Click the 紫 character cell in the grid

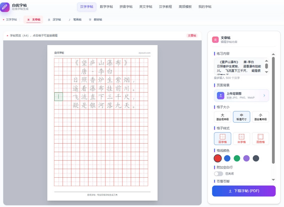click(118, 80)
